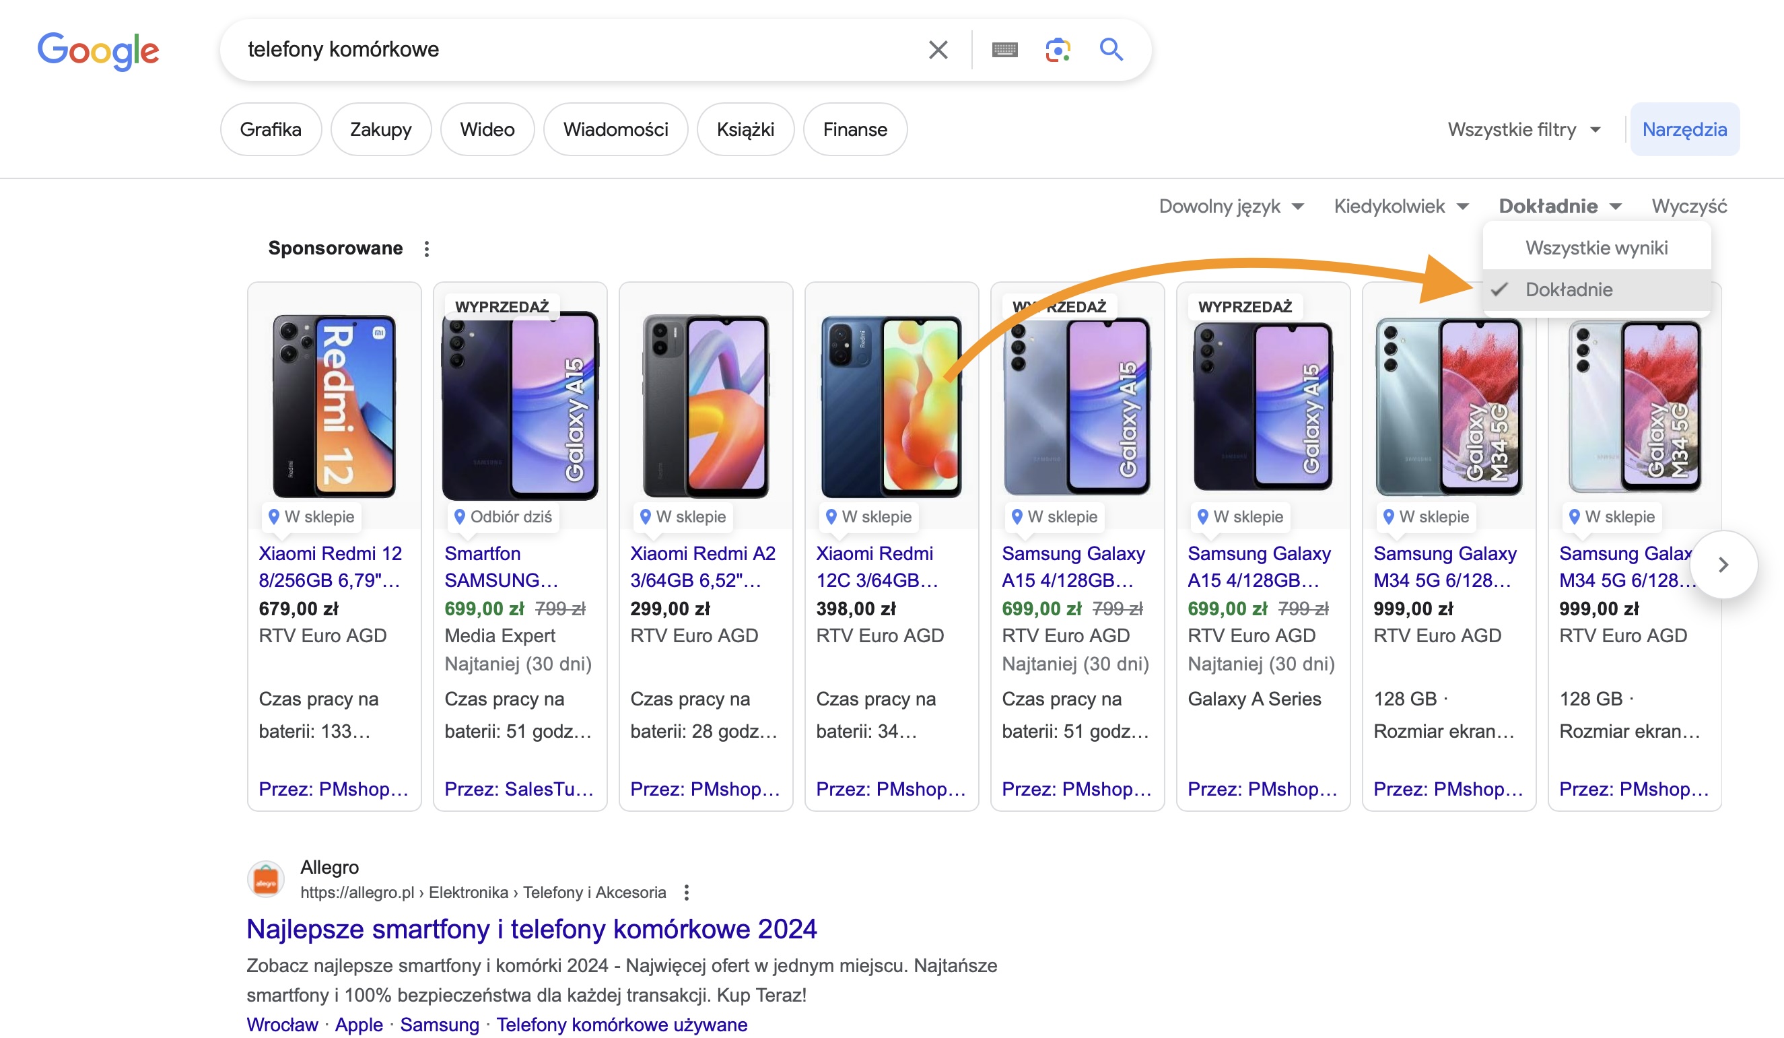Image resolution: width=1784 pixels, height=1038 pixels.
Task: Toggle the Narzędzia tools button
Action: coord(1684,129)
